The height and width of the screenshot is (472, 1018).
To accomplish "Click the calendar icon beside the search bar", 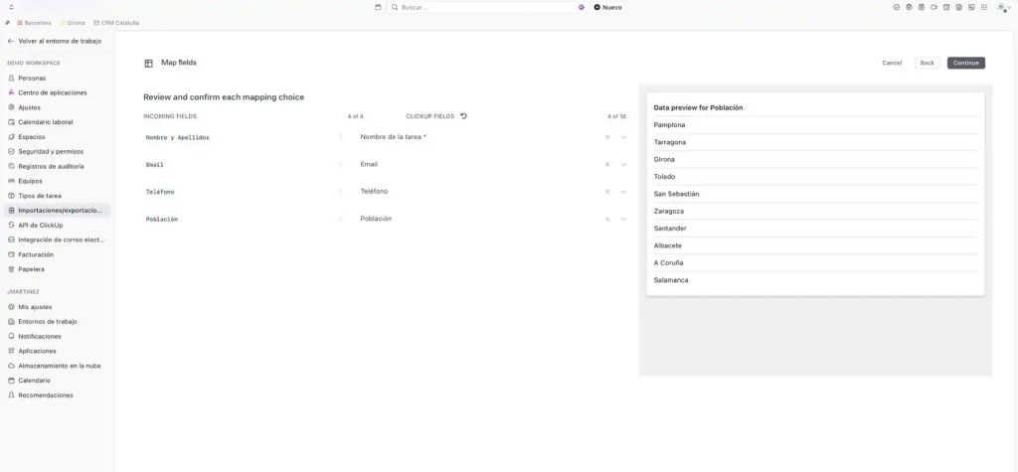I will point(378,7).
